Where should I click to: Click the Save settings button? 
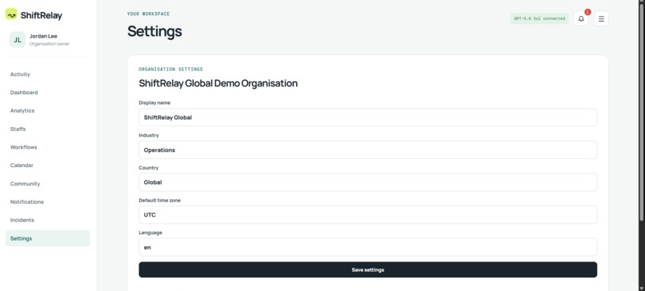[368, 270]
